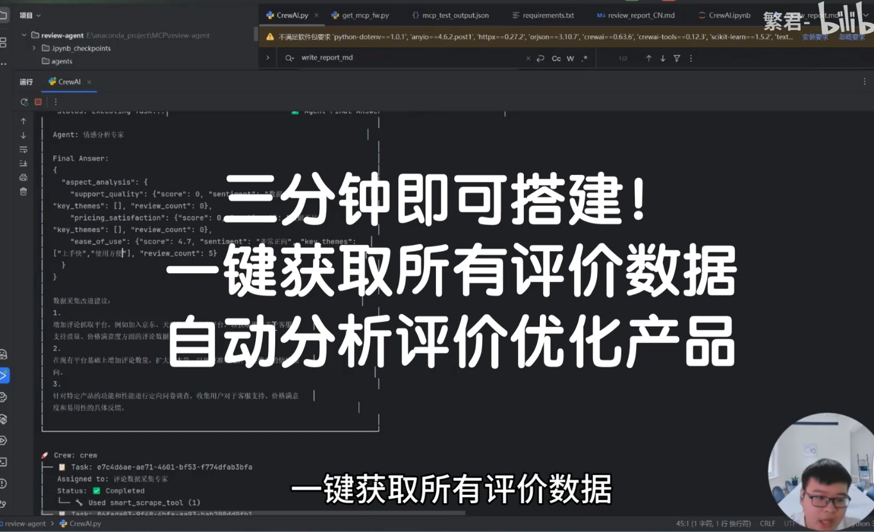The image size is (874, 532).
Task: Click CRLF line separator in status bar
Action: [767, 524]
